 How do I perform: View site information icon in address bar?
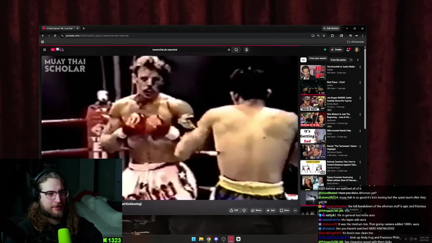[x=62, y=35]
